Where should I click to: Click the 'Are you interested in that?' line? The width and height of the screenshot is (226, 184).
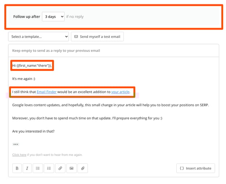point(33,131)
